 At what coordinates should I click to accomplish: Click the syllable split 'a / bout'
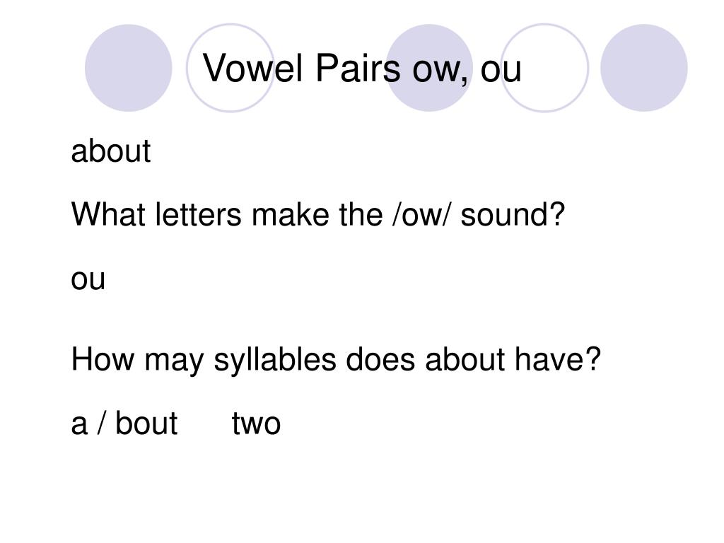(x=124, y=423)
